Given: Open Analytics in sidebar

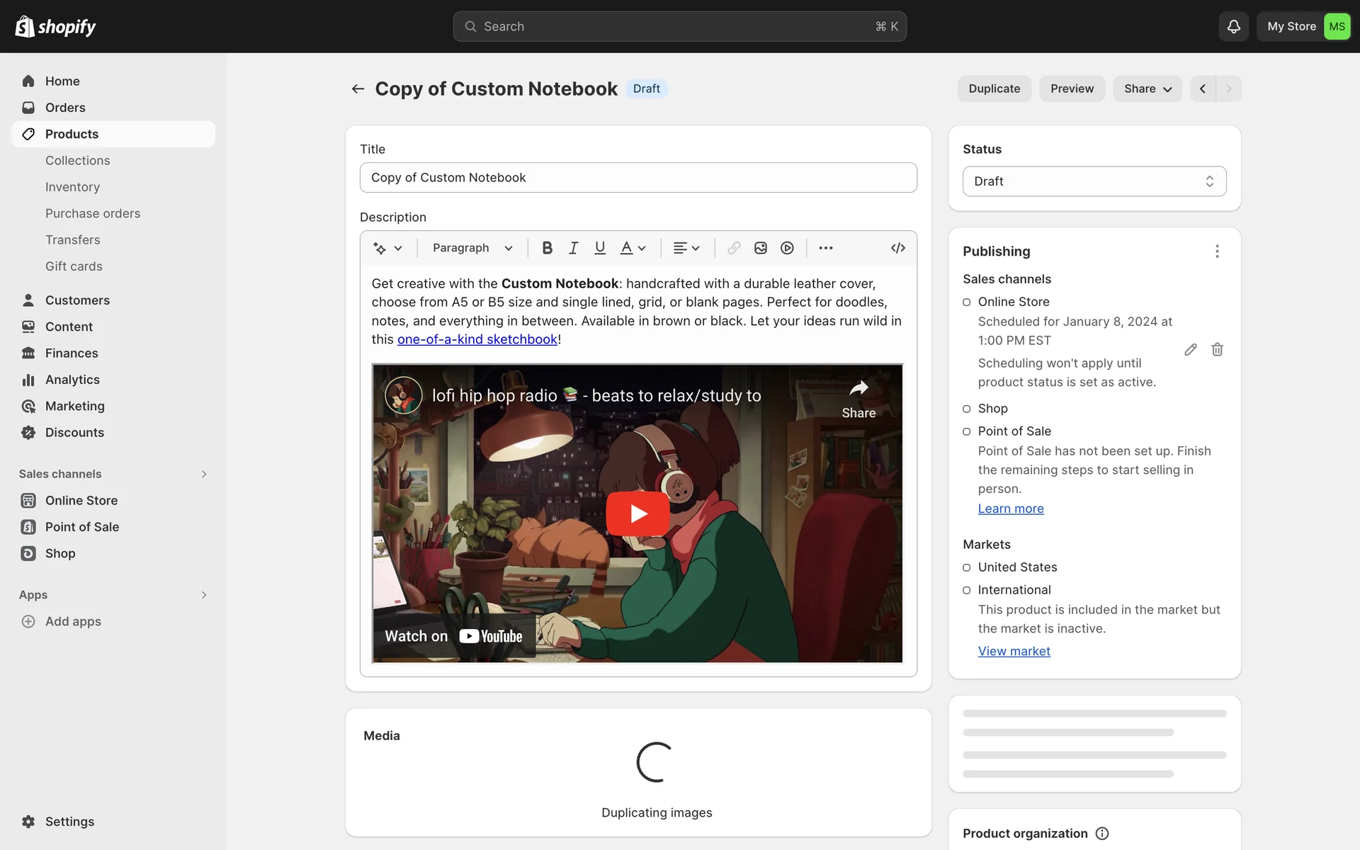Looking at the screenshot, I should (x=72, y=380).
